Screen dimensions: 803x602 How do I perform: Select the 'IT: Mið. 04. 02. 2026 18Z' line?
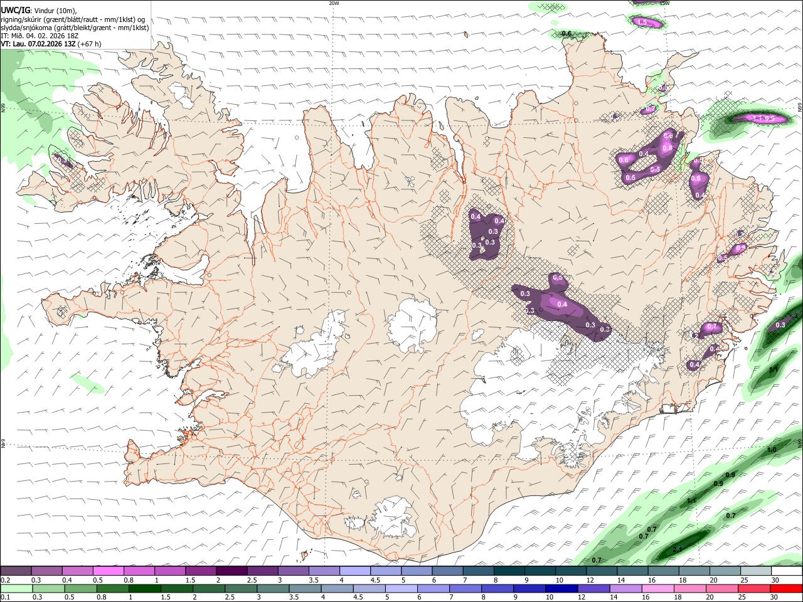[40, 36]
